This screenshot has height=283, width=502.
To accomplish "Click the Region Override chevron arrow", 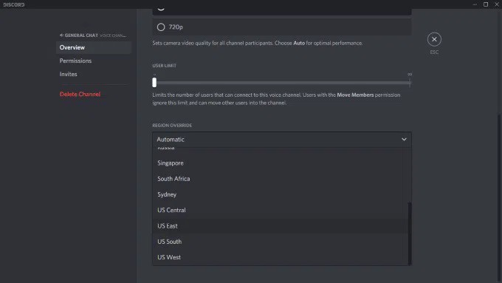I will tap(404, 140).
